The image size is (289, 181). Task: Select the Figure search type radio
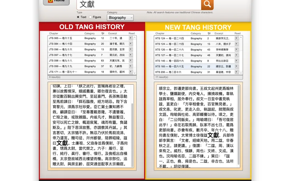coord(90,17)
